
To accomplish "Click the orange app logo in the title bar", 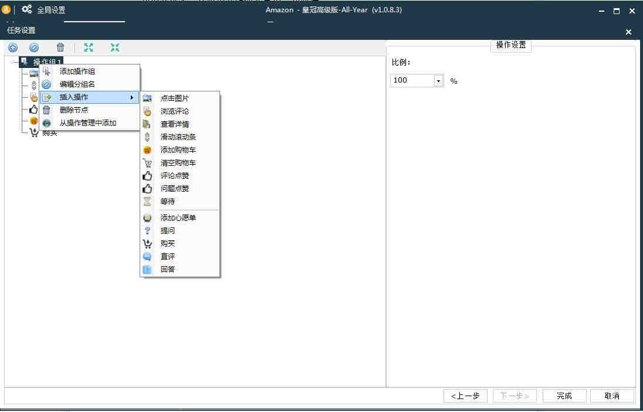I will [6, 9].
